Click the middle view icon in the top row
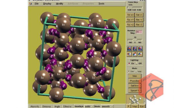Screen dimensions: 174x108 click(135, 49)
